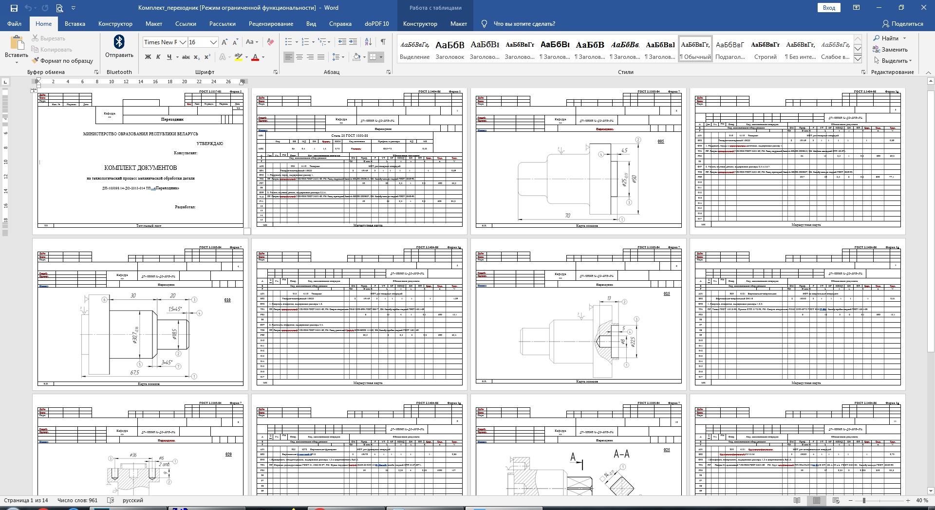Screen dimensions: 935x510
Task: Switch to the Вставка ribbon tab
Action: tap(75, 24)
